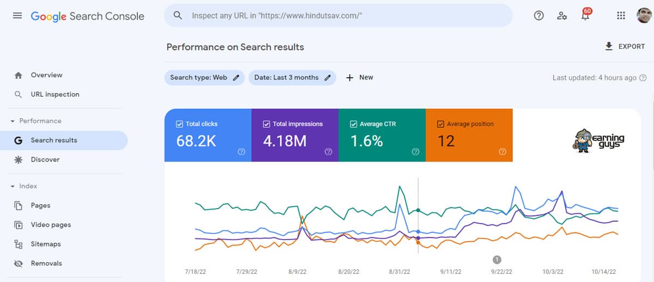Viewport: 654px width, 282px height.
Task: Click the Video pages icon
Action: 19,225
